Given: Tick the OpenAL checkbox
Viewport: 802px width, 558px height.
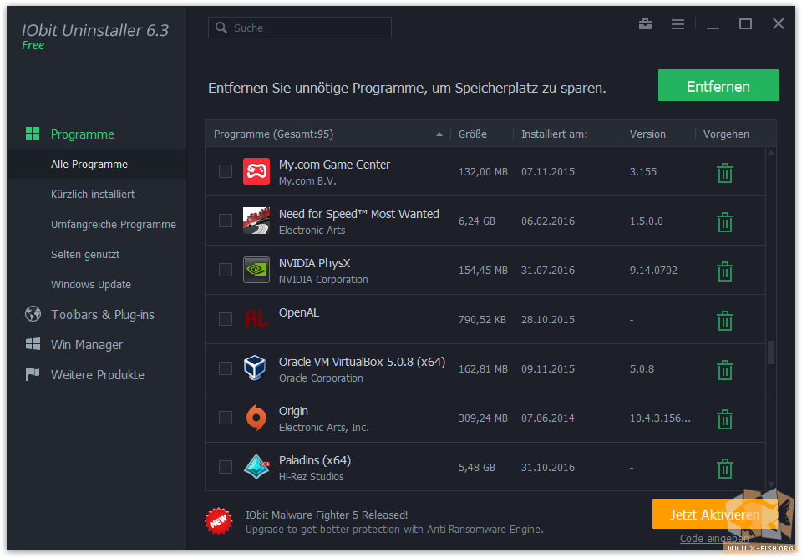Looking at the screenshot, I should pyautogui.click(x=225, y=319).
